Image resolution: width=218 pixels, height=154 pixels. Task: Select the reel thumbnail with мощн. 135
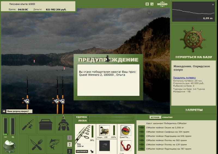coord(105,130)
